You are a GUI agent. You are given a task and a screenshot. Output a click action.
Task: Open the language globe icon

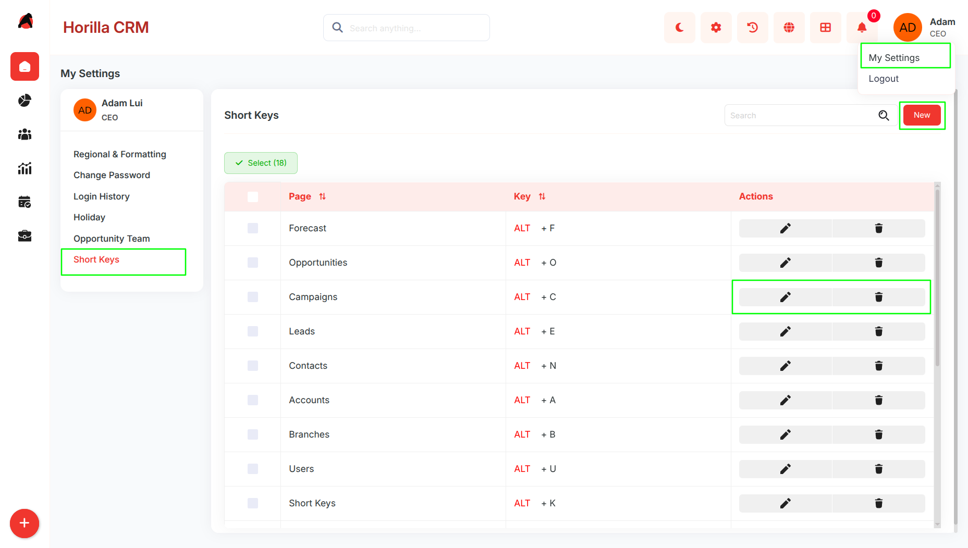coord(789,28)
